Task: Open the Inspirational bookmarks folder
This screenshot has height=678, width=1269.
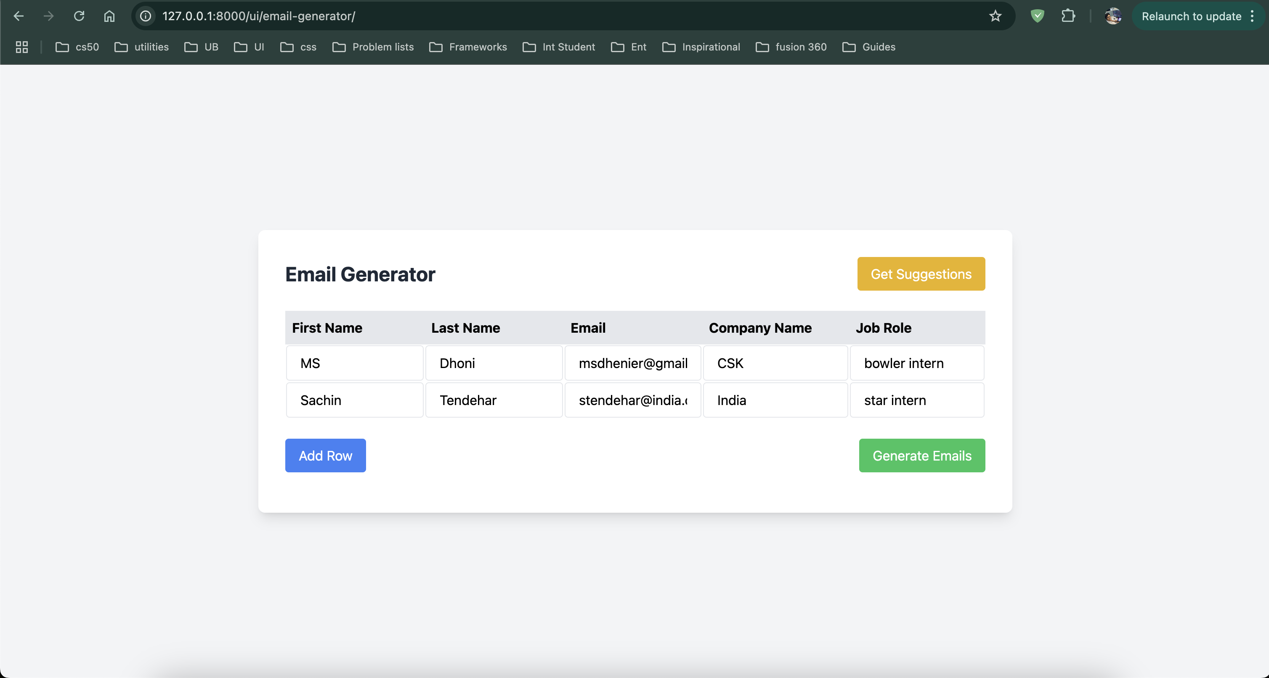Action: (x=701, y=47)
